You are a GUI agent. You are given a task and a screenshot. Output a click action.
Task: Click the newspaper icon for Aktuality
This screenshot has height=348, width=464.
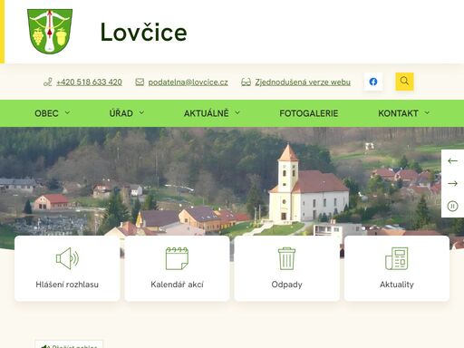coord(397,258)
